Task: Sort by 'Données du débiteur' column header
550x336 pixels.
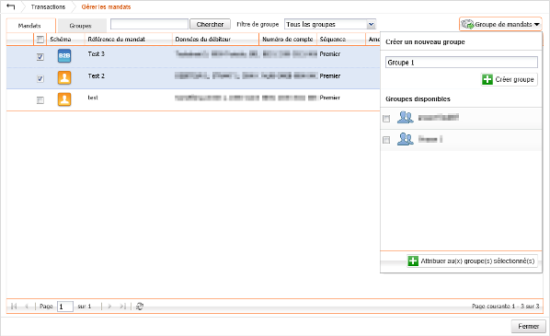Action: coord(203,40)
